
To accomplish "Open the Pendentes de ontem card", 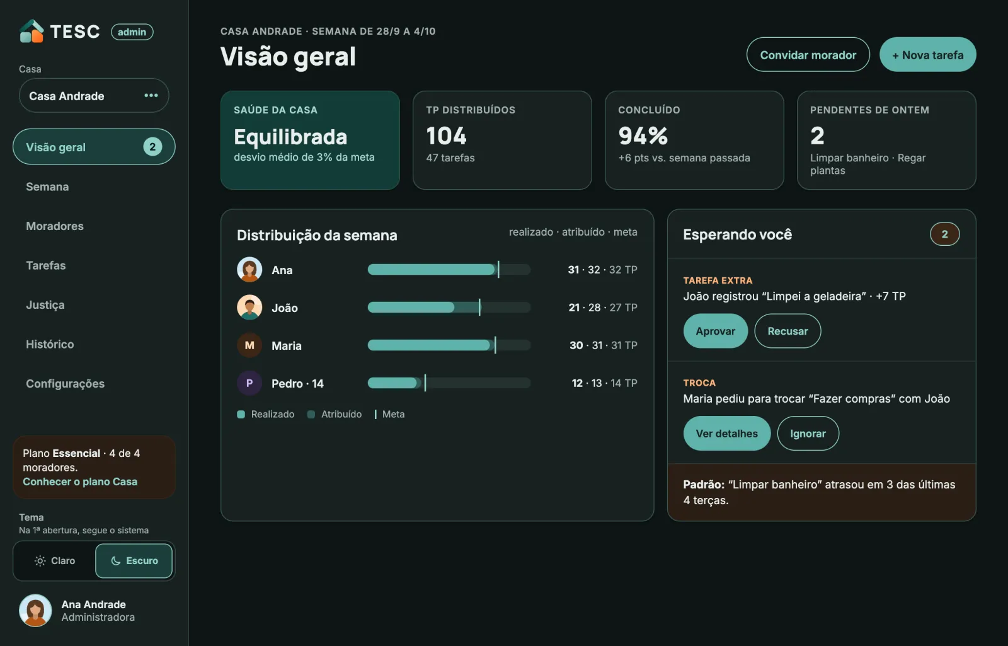I will pyautogui.click(x=886, y=140).
